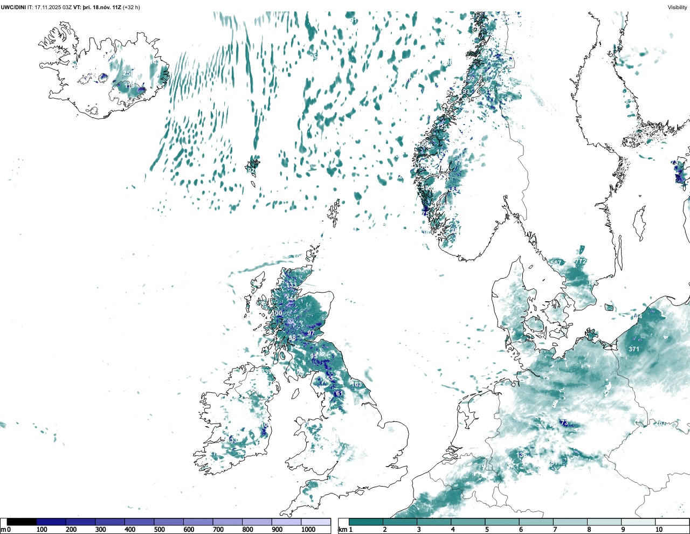Click the black 0–100 m legend swatch
The image size is (690, 534).
tap(22, 522)
